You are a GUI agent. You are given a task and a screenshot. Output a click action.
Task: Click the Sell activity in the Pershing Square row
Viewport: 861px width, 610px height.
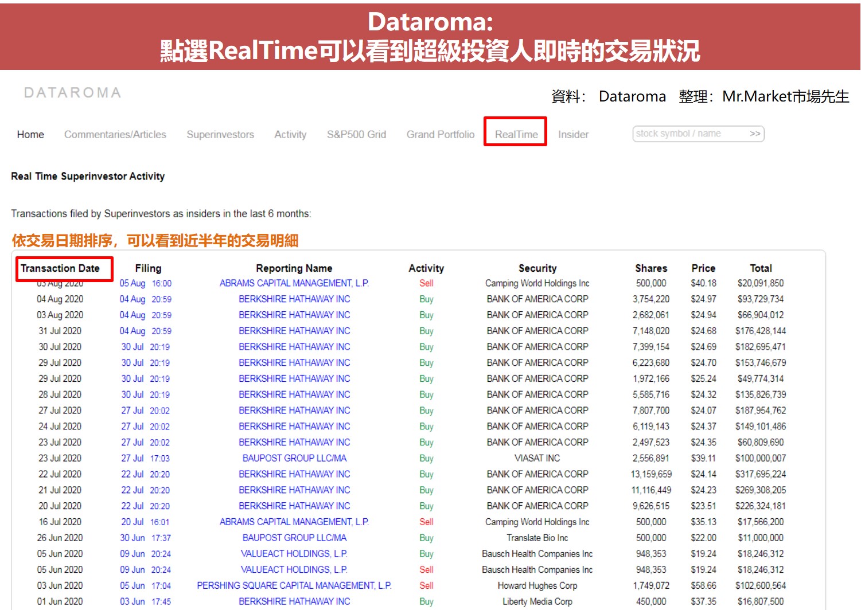point(426,585)
